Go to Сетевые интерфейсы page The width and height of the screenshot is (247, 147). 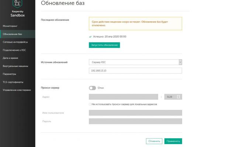point(14,42)
